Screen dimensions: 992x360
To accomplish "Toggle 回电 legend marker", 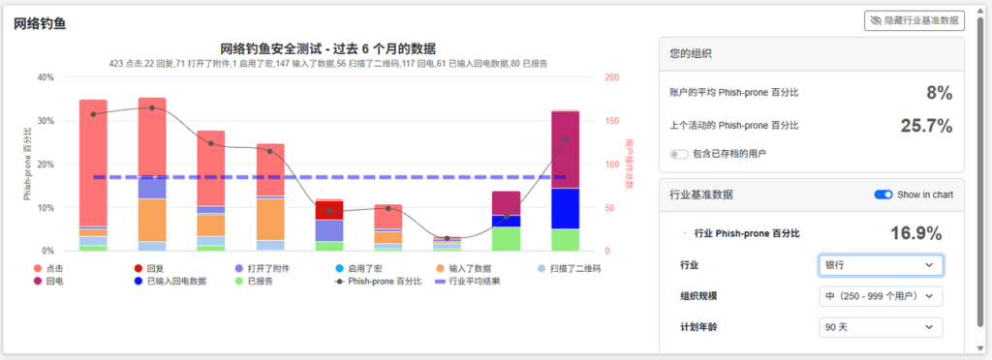I will click(x=38, y=281).
